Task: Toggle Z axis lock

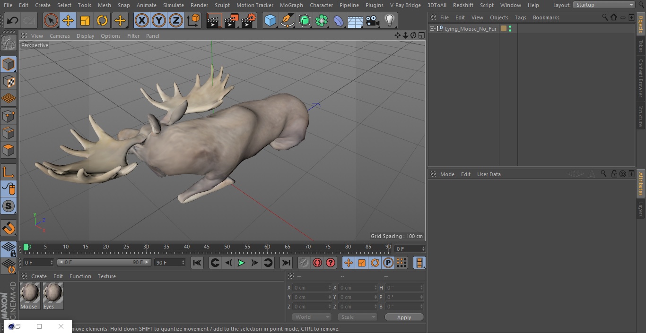Action: (x=176, y=20)
